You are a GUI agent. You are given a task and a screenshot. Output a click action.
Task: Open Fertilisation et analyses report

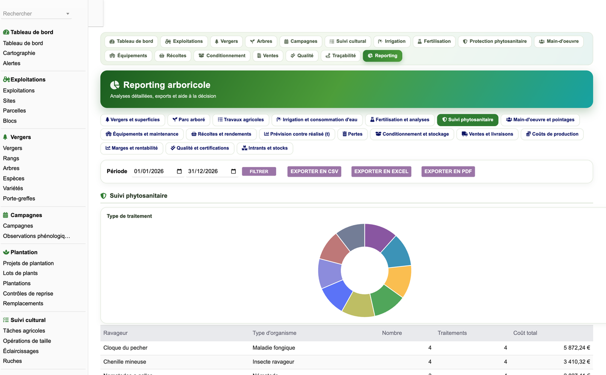coord(399,120)
